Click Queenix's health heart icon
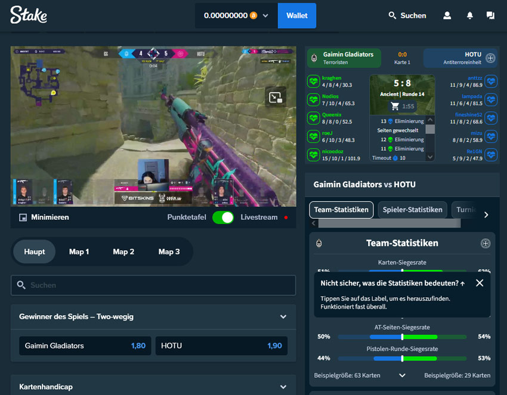Viewport: 507px width, 395px height. click(x=313, y=118)
